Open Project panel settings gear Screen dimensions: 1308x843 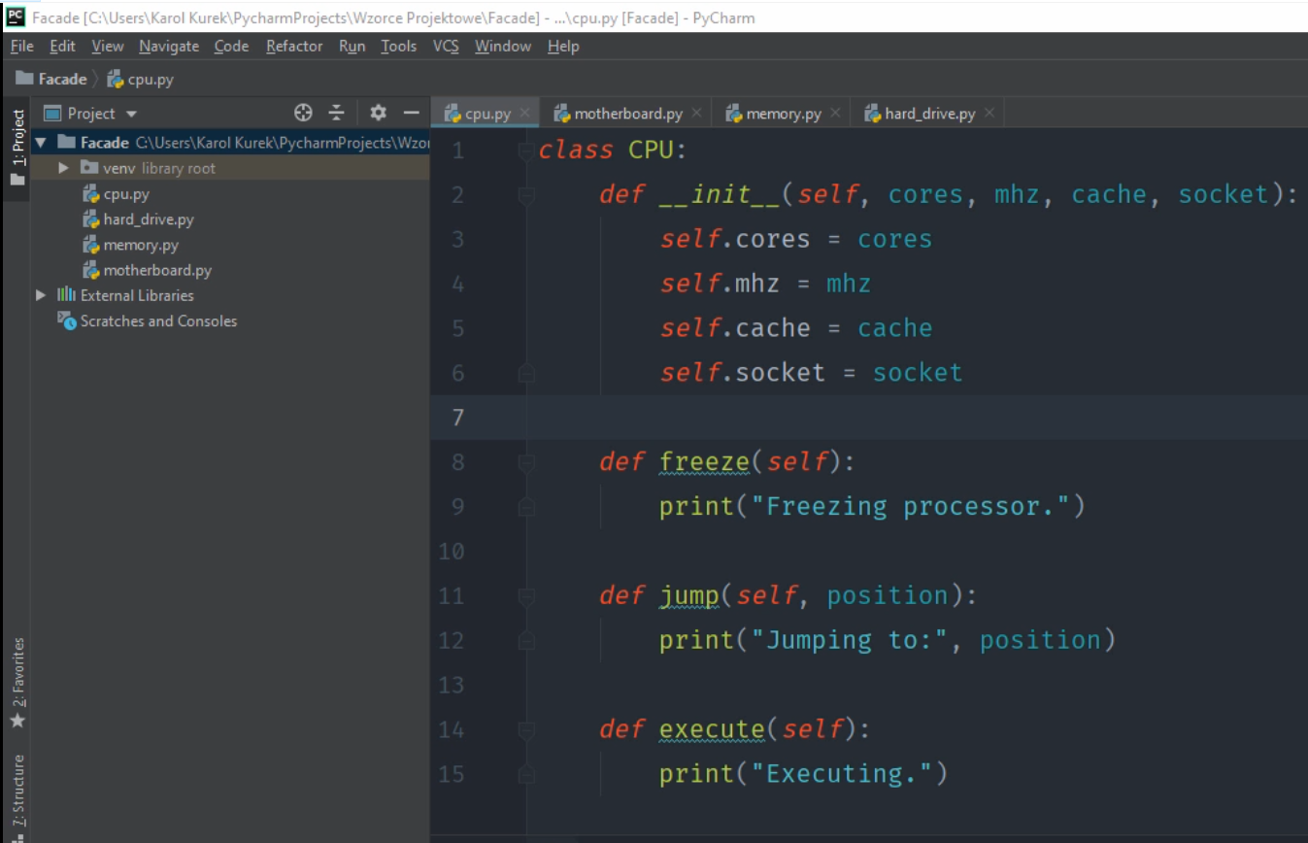click(x=378, y=113)
